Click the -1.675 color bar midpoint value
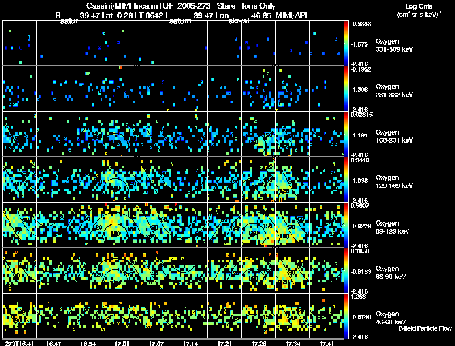The image size is (455, 346). pyautogui.click(x=359, y=44)
